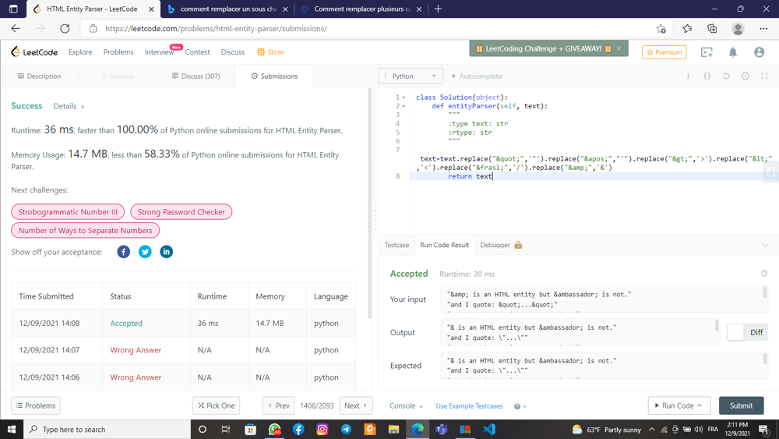
Task: Share acceptance on LinkedIn
Action: 166,252
